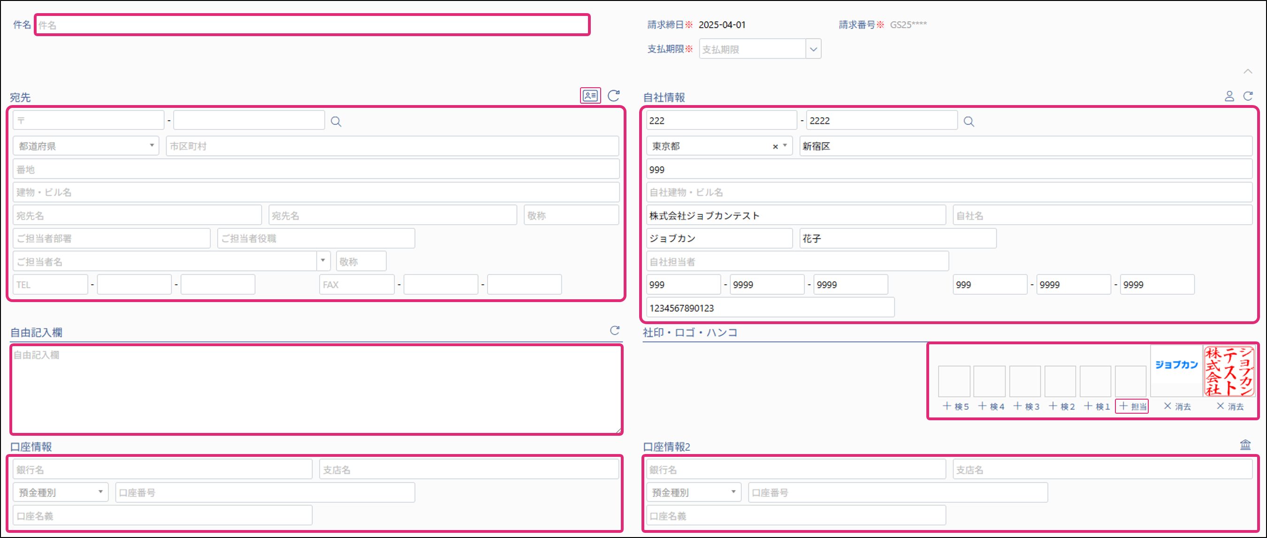Click 消去 under the red company seal

click(1229, 406)
